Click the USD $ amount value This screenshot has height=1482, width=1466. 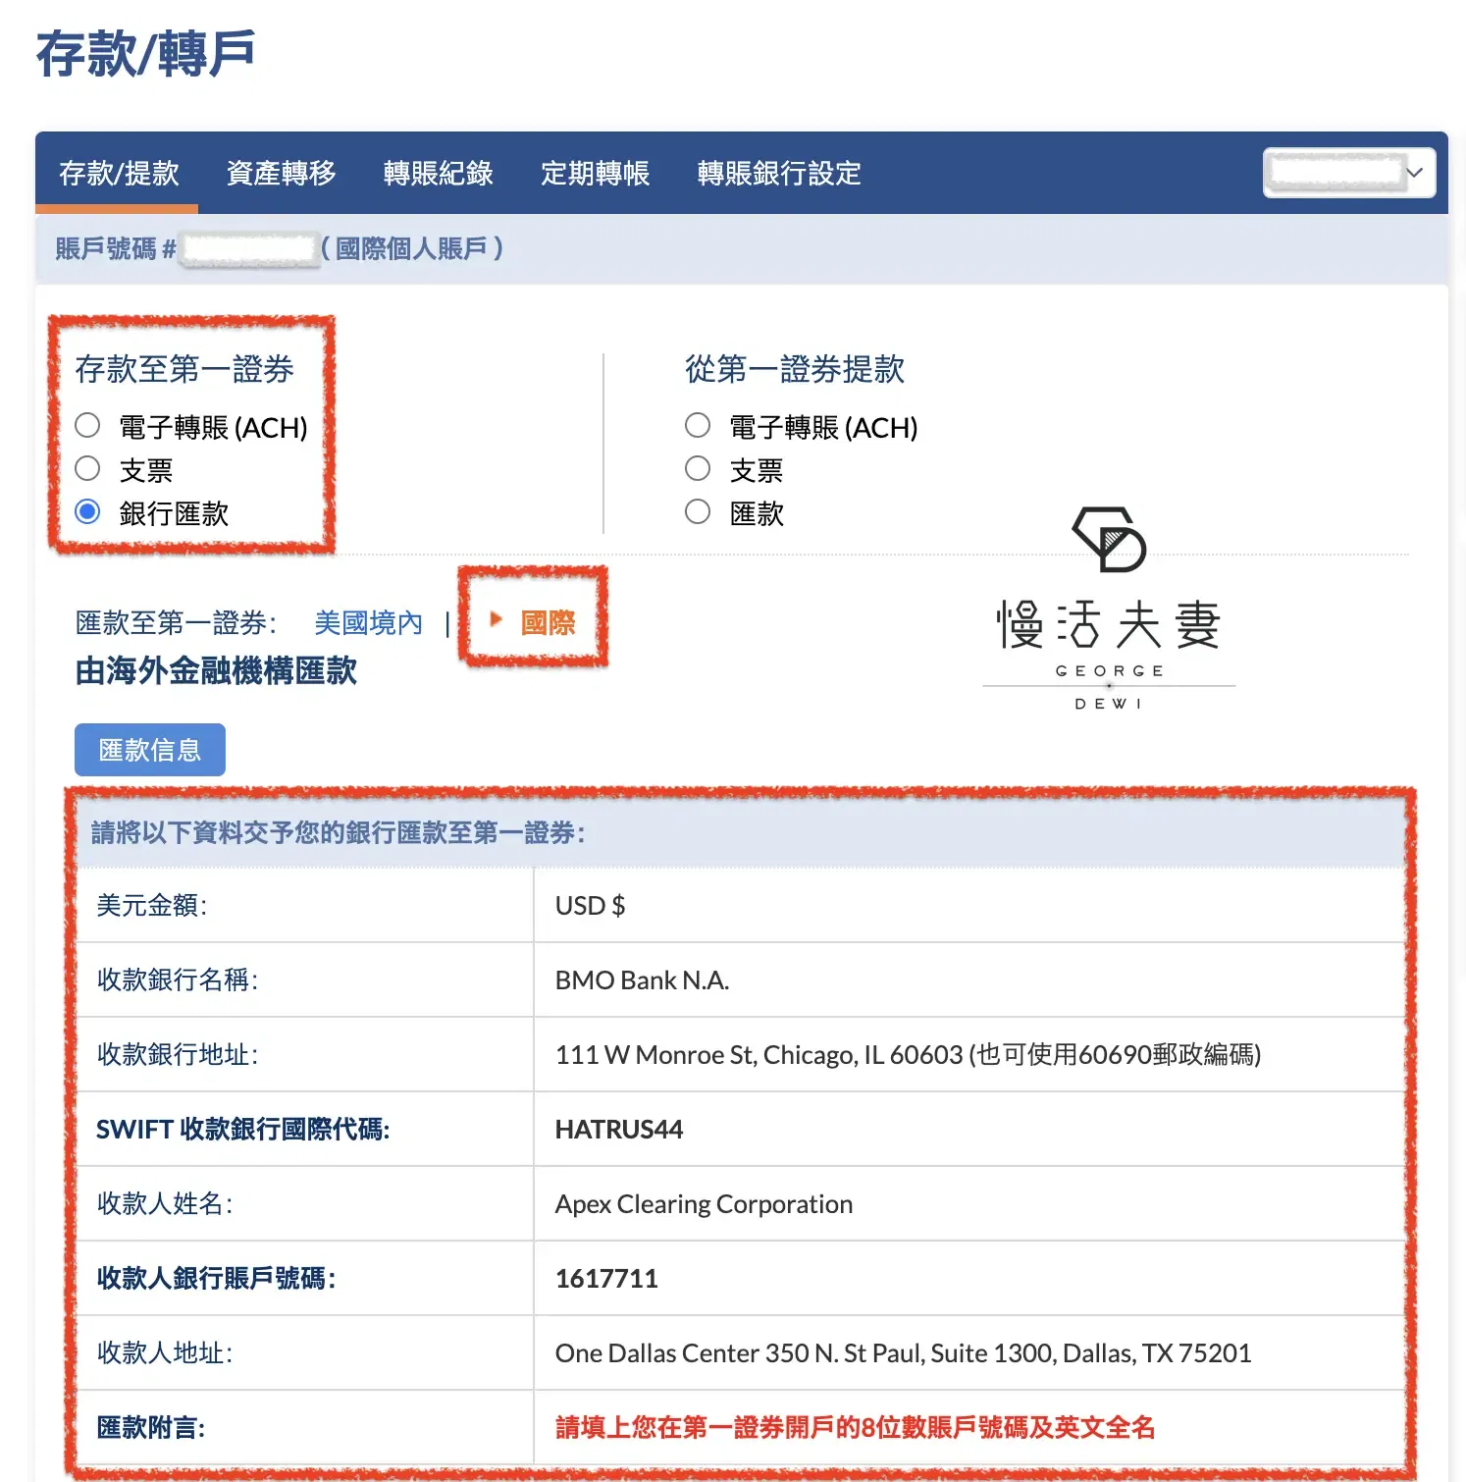[590, 906]
